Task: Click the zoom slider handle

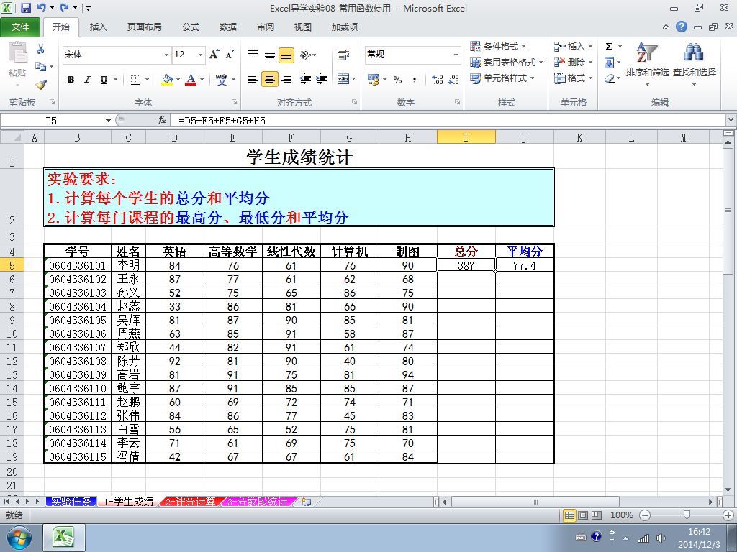Action: [687, 515]
